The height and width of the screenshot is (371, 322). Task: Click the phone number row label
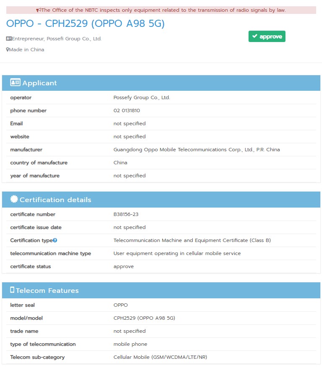coord(29,111)
